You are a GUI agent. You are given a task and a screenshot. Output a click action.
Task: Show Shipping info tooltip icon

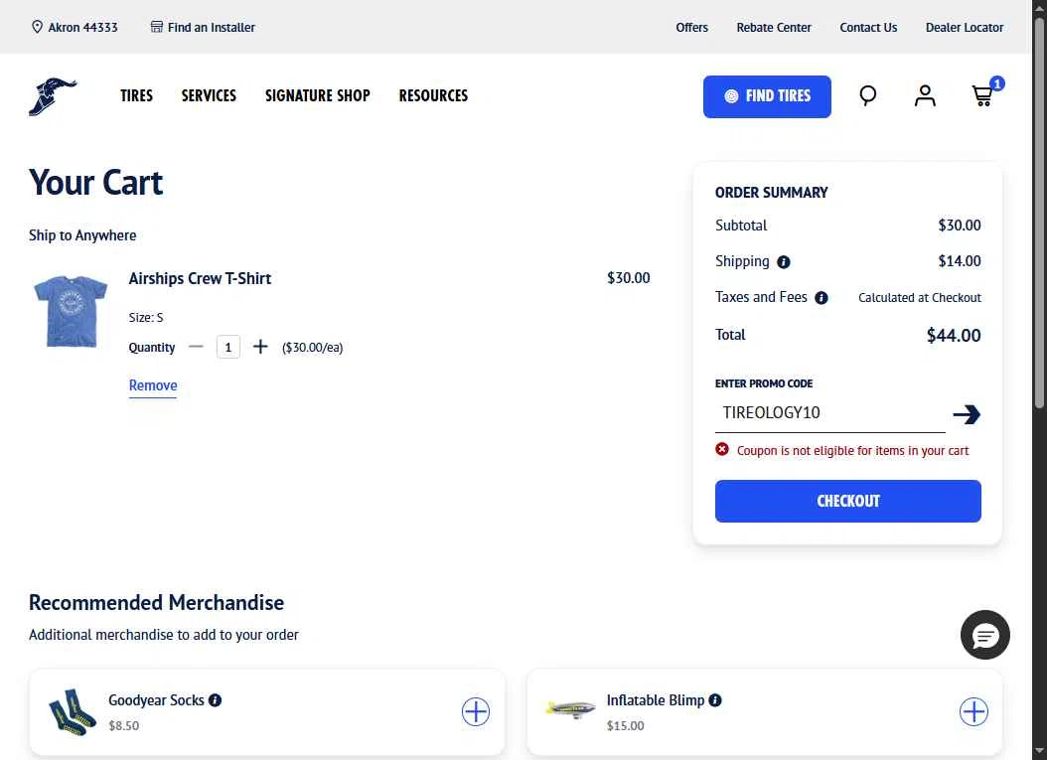[783, 262]
